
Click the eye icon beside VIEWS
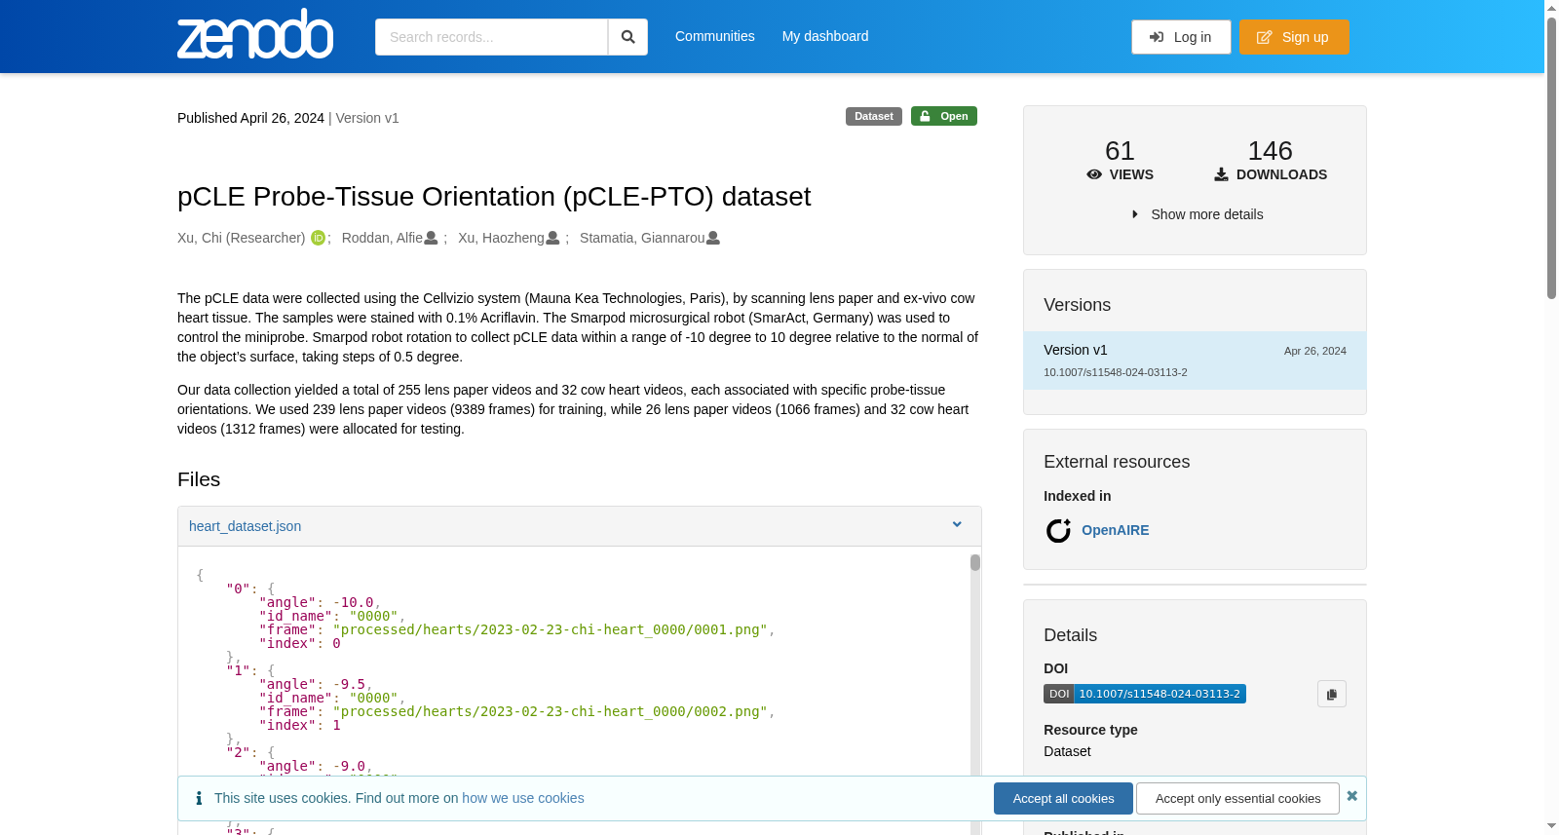click(x=1094, y=174)
